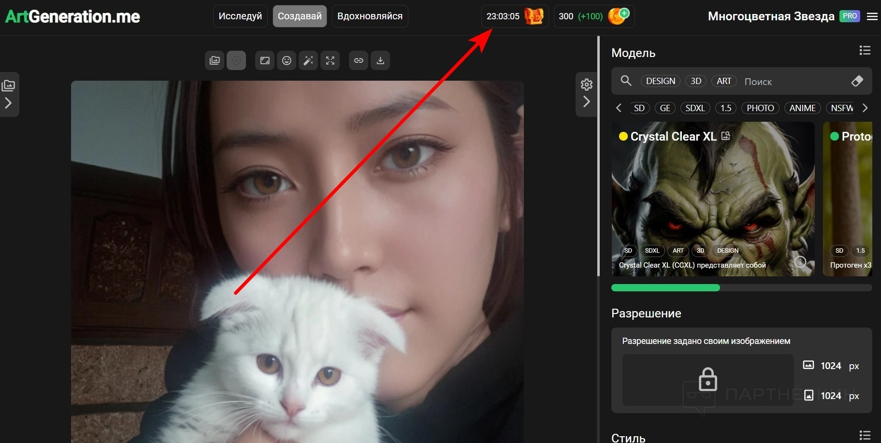Image resolution: width=881 pixels, height=443 pixels.
Task: Expand the left gallery panel chevron
Action: pyautogui.click(x=8, y=103)
